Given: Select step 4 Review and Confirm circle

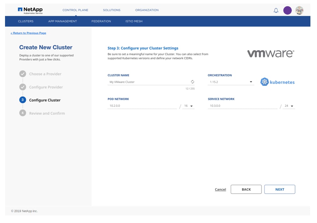Looking at the screenshot, I should click(23, 113).
